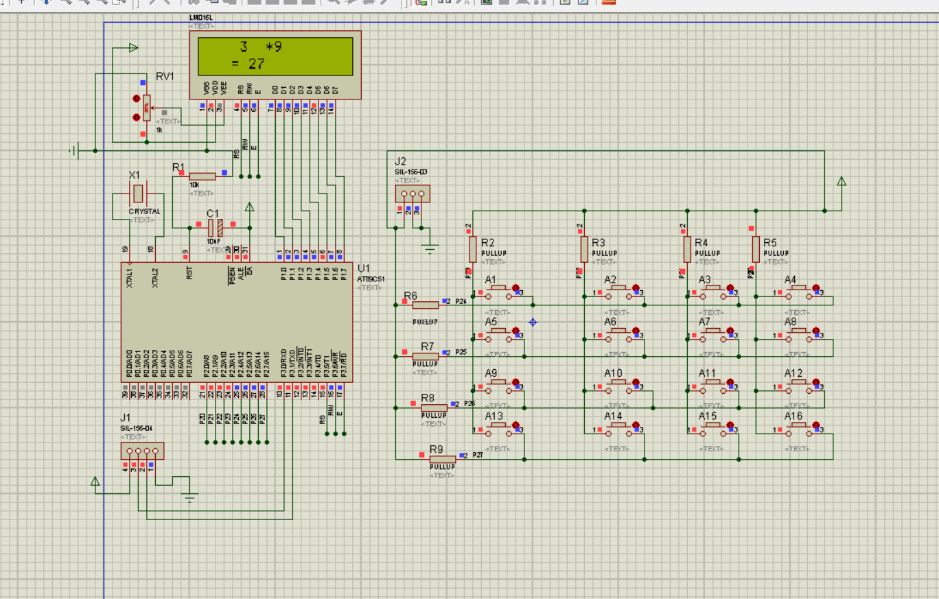The width and height of the screenshot is (939, 599).
Task: Click the P27 net label near R9
Action: click(478, 455)
